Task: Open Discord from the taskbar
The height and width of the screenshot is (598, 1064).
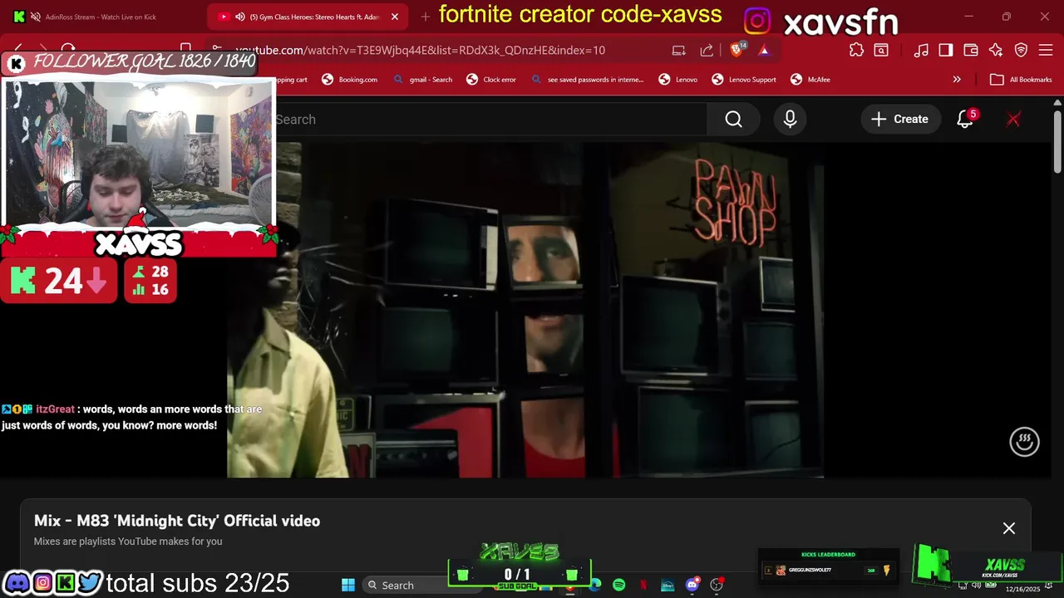Action: point(692,586)
